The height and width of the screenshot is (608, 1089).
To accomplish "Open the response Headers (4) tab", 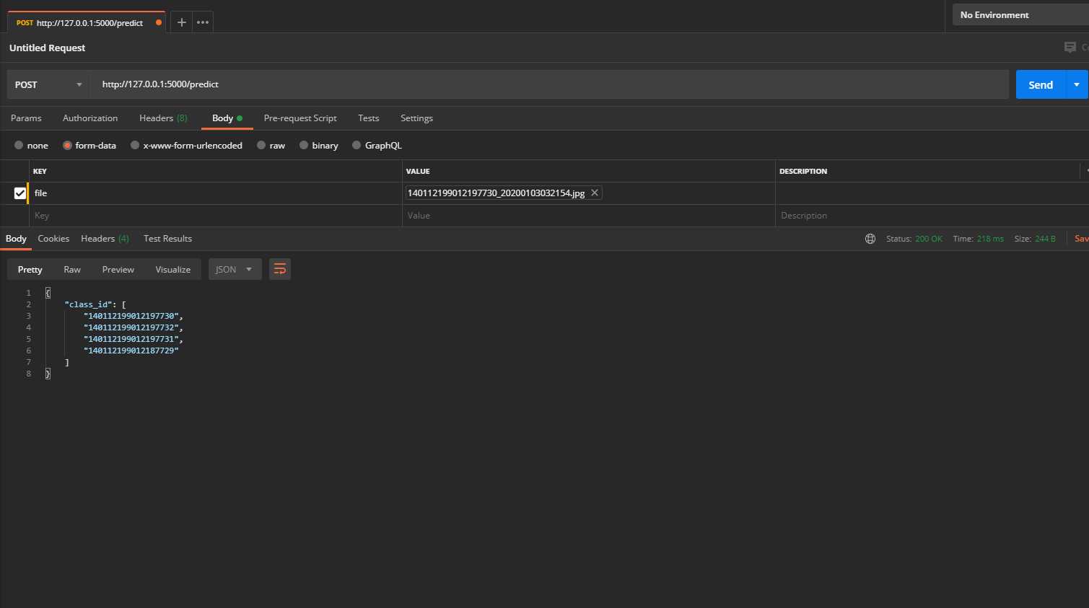I will 105,239.
